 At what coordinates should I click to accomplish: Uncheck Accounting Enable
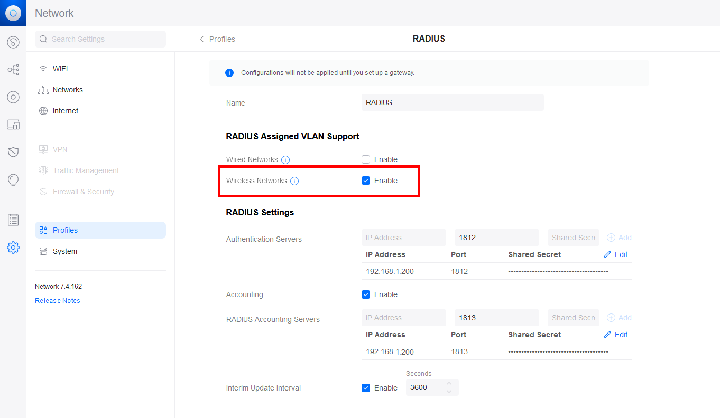(x=366, y=294)
